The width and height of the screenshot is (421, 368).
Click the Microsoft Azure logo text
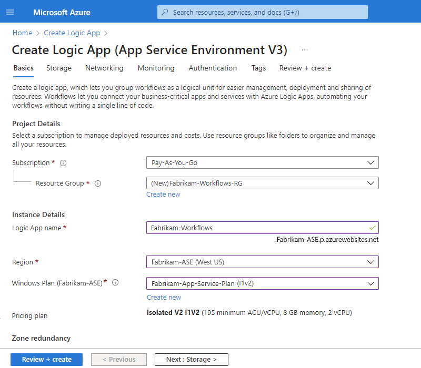[62, 12]
